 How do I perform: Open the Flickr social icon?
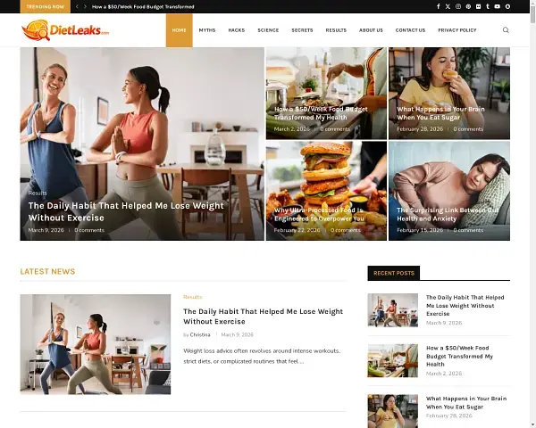click(x=478, y=6)
